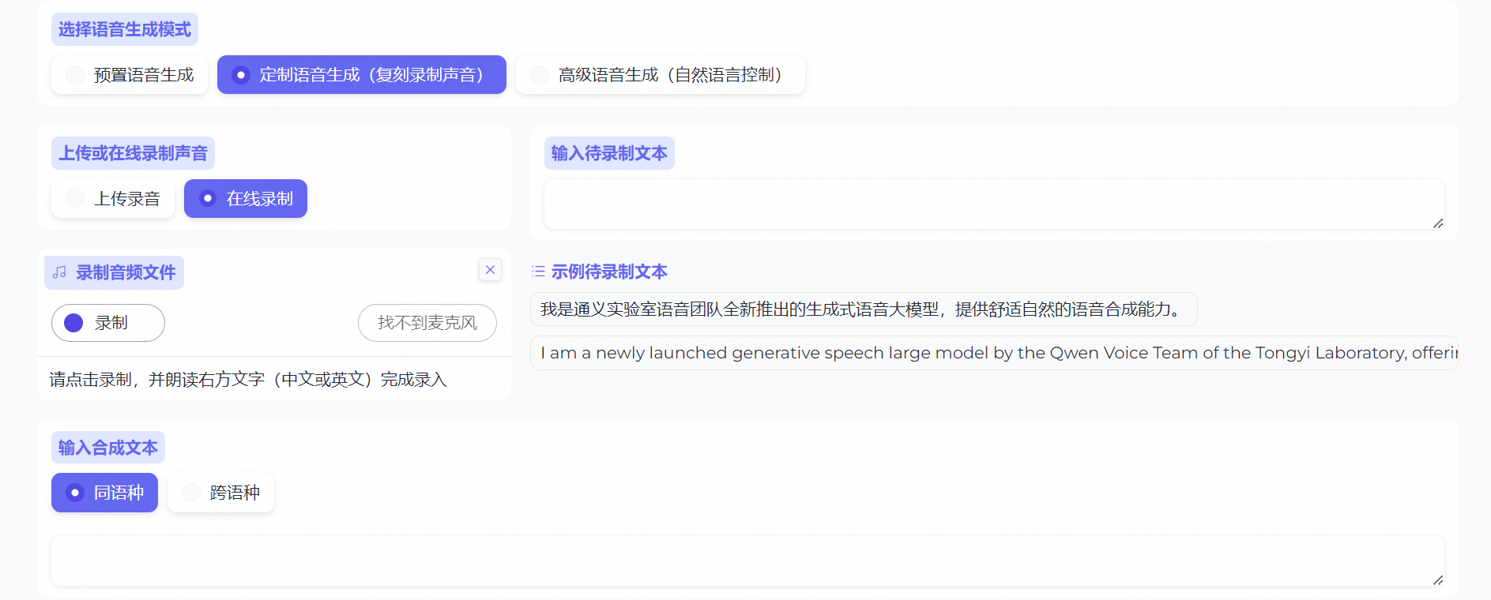Screen dimensions: 1491x600
Task: Select 同语种 radio option
Action: point(104,493)
